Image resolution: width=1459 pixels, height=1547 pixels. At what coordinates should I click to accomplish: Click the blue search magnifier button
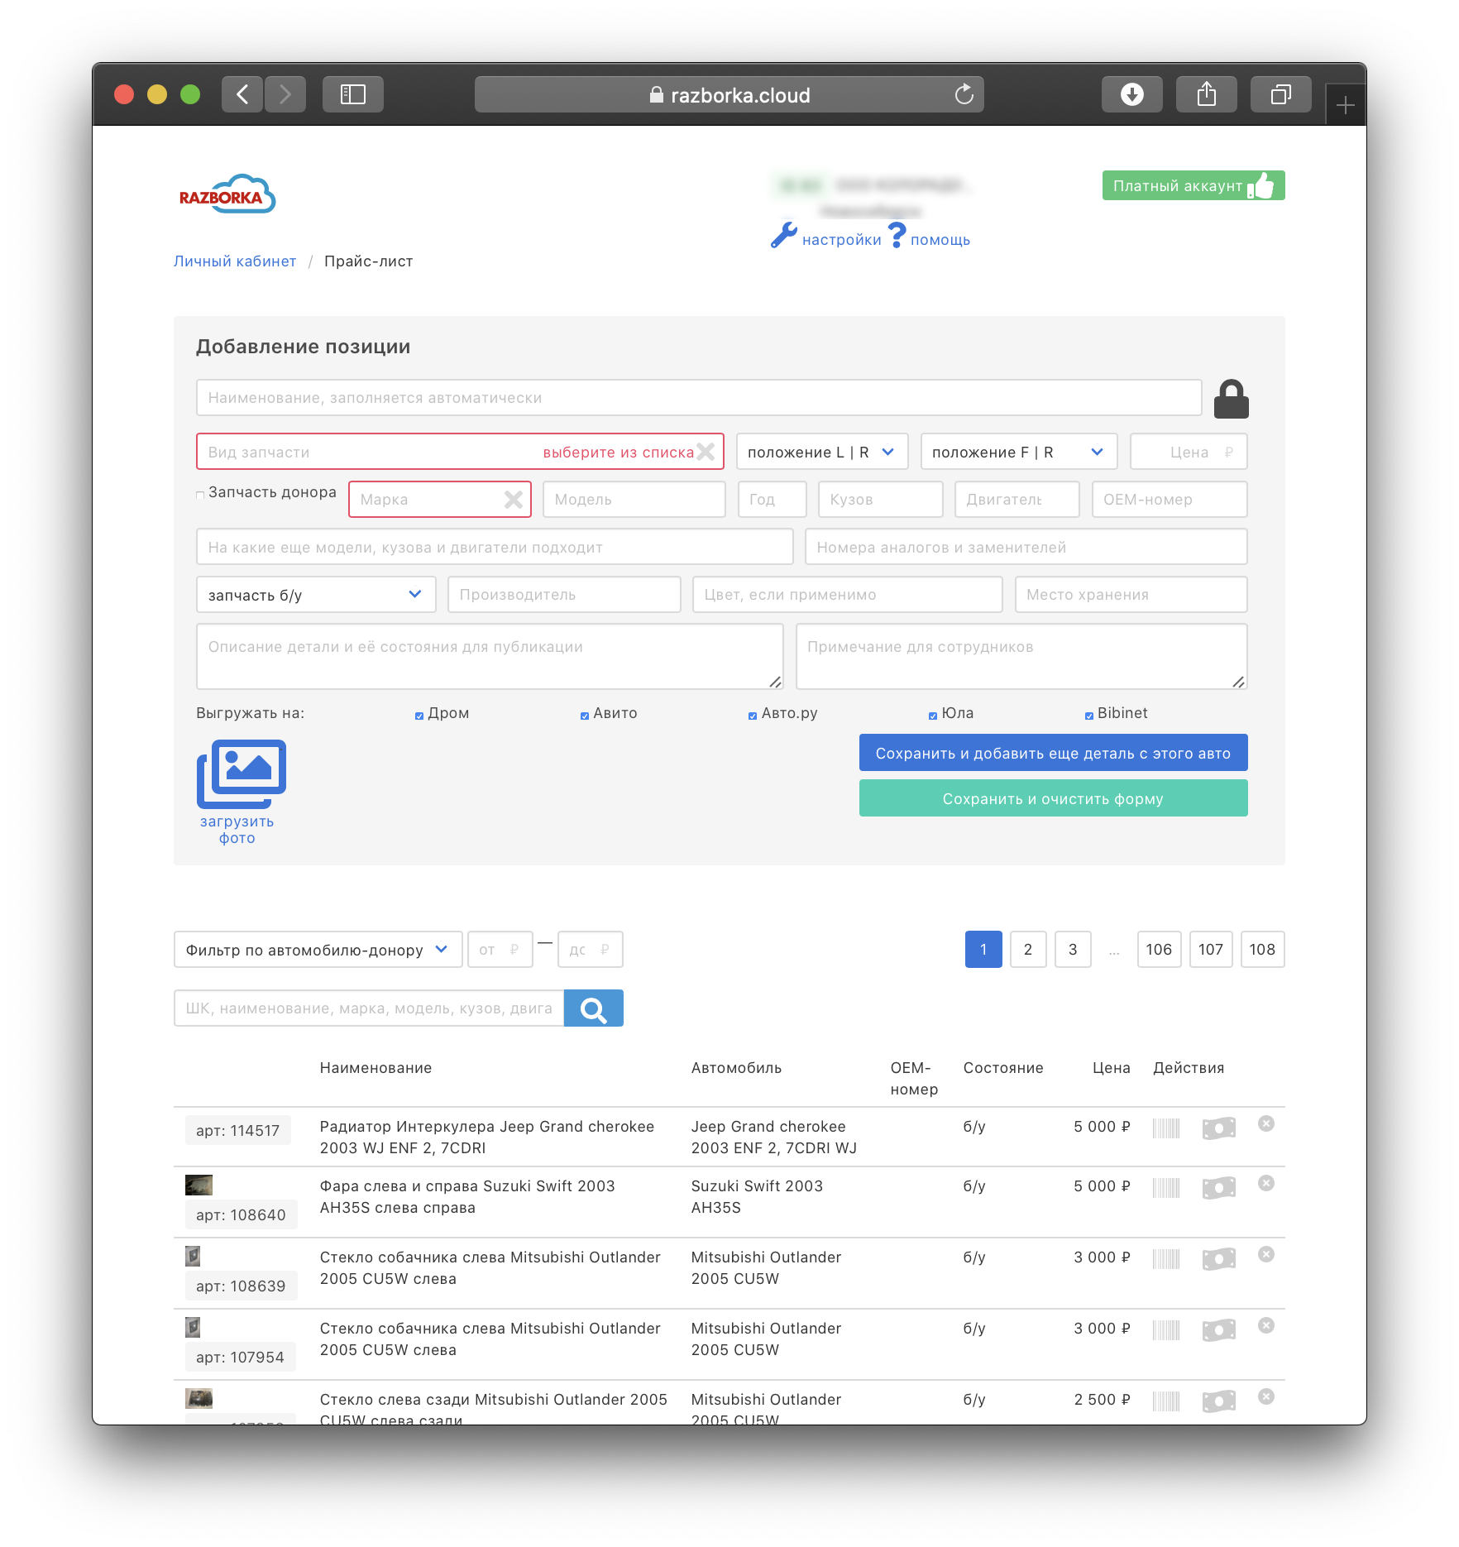(x=593, y=1008)
